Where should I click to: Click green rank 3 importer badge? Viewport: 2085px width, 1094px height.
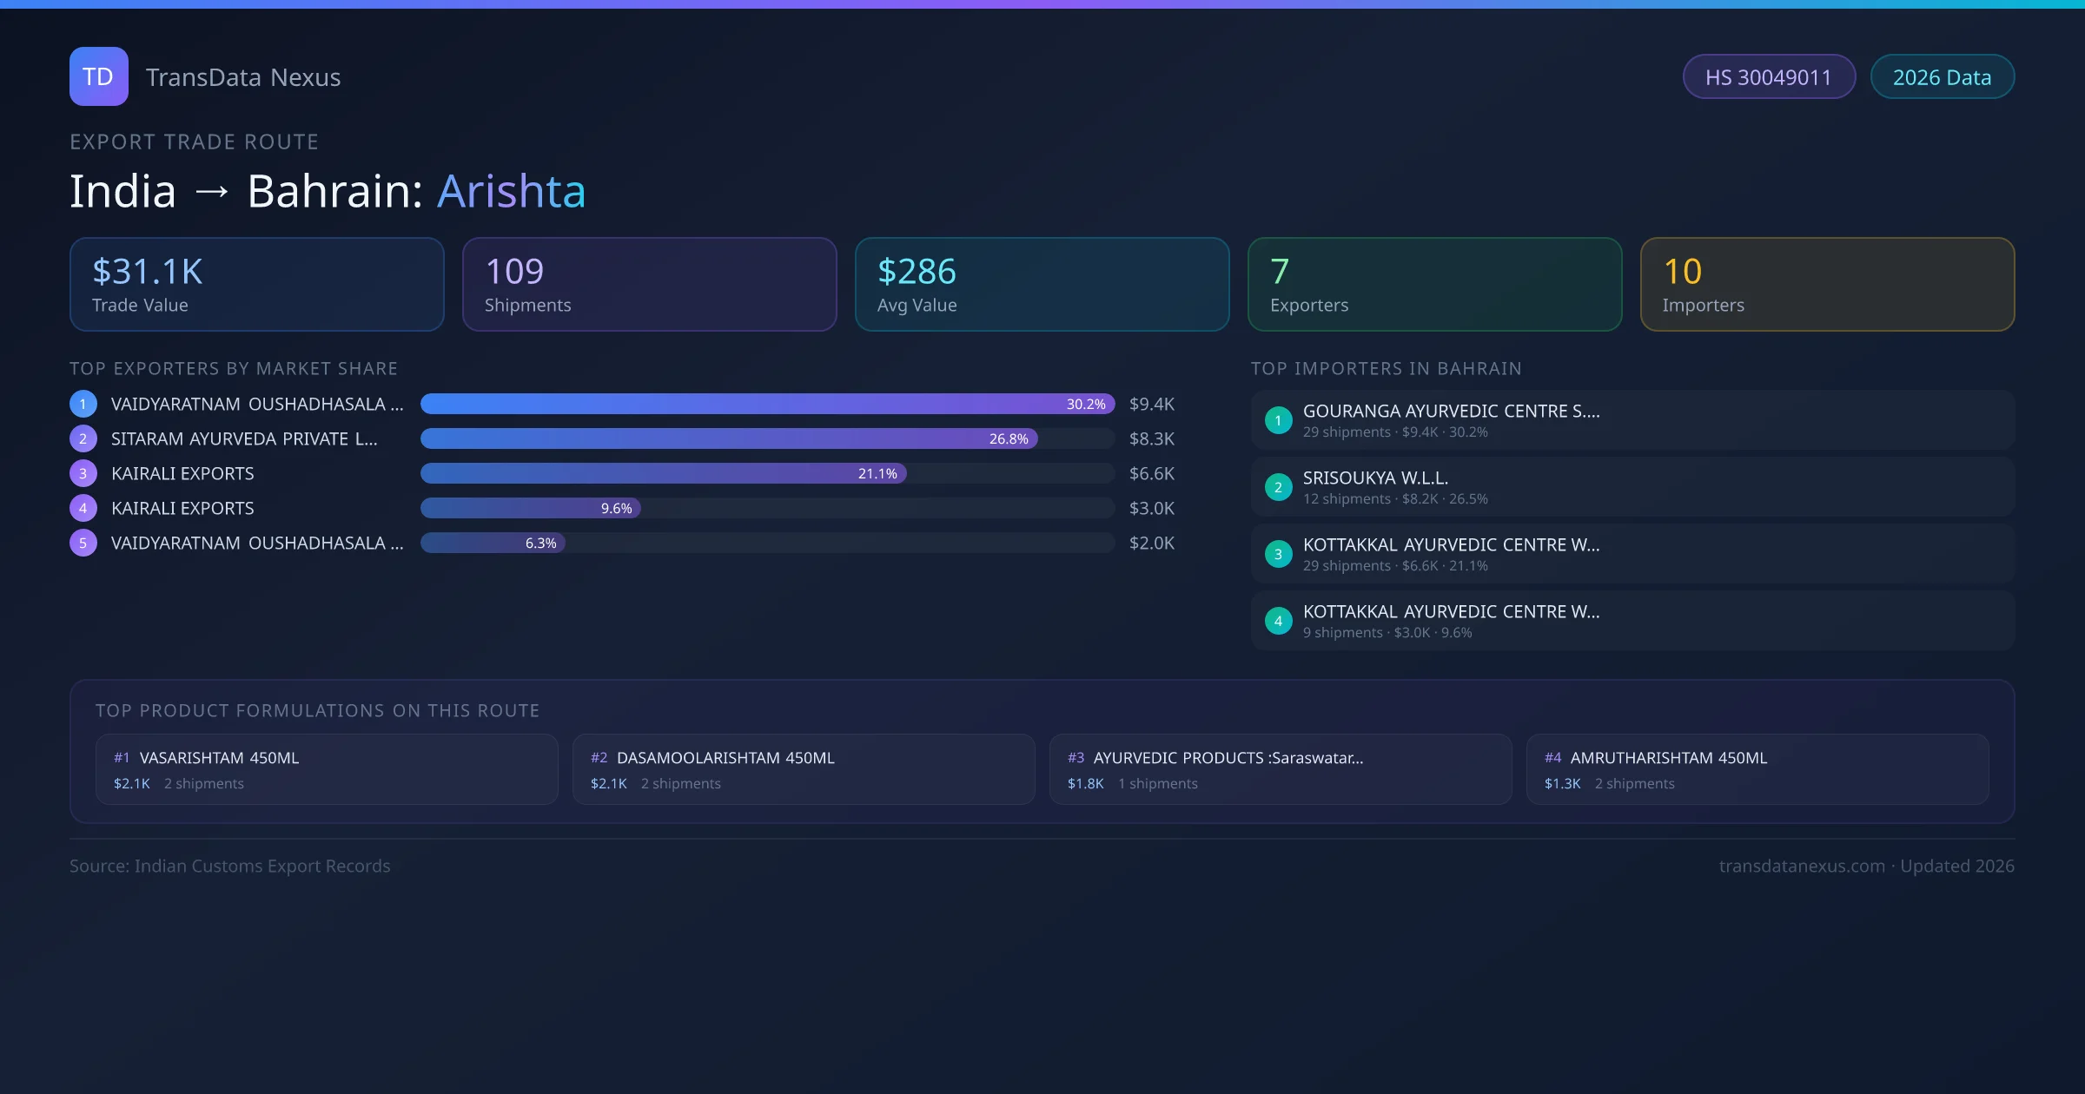point(1278,554)
